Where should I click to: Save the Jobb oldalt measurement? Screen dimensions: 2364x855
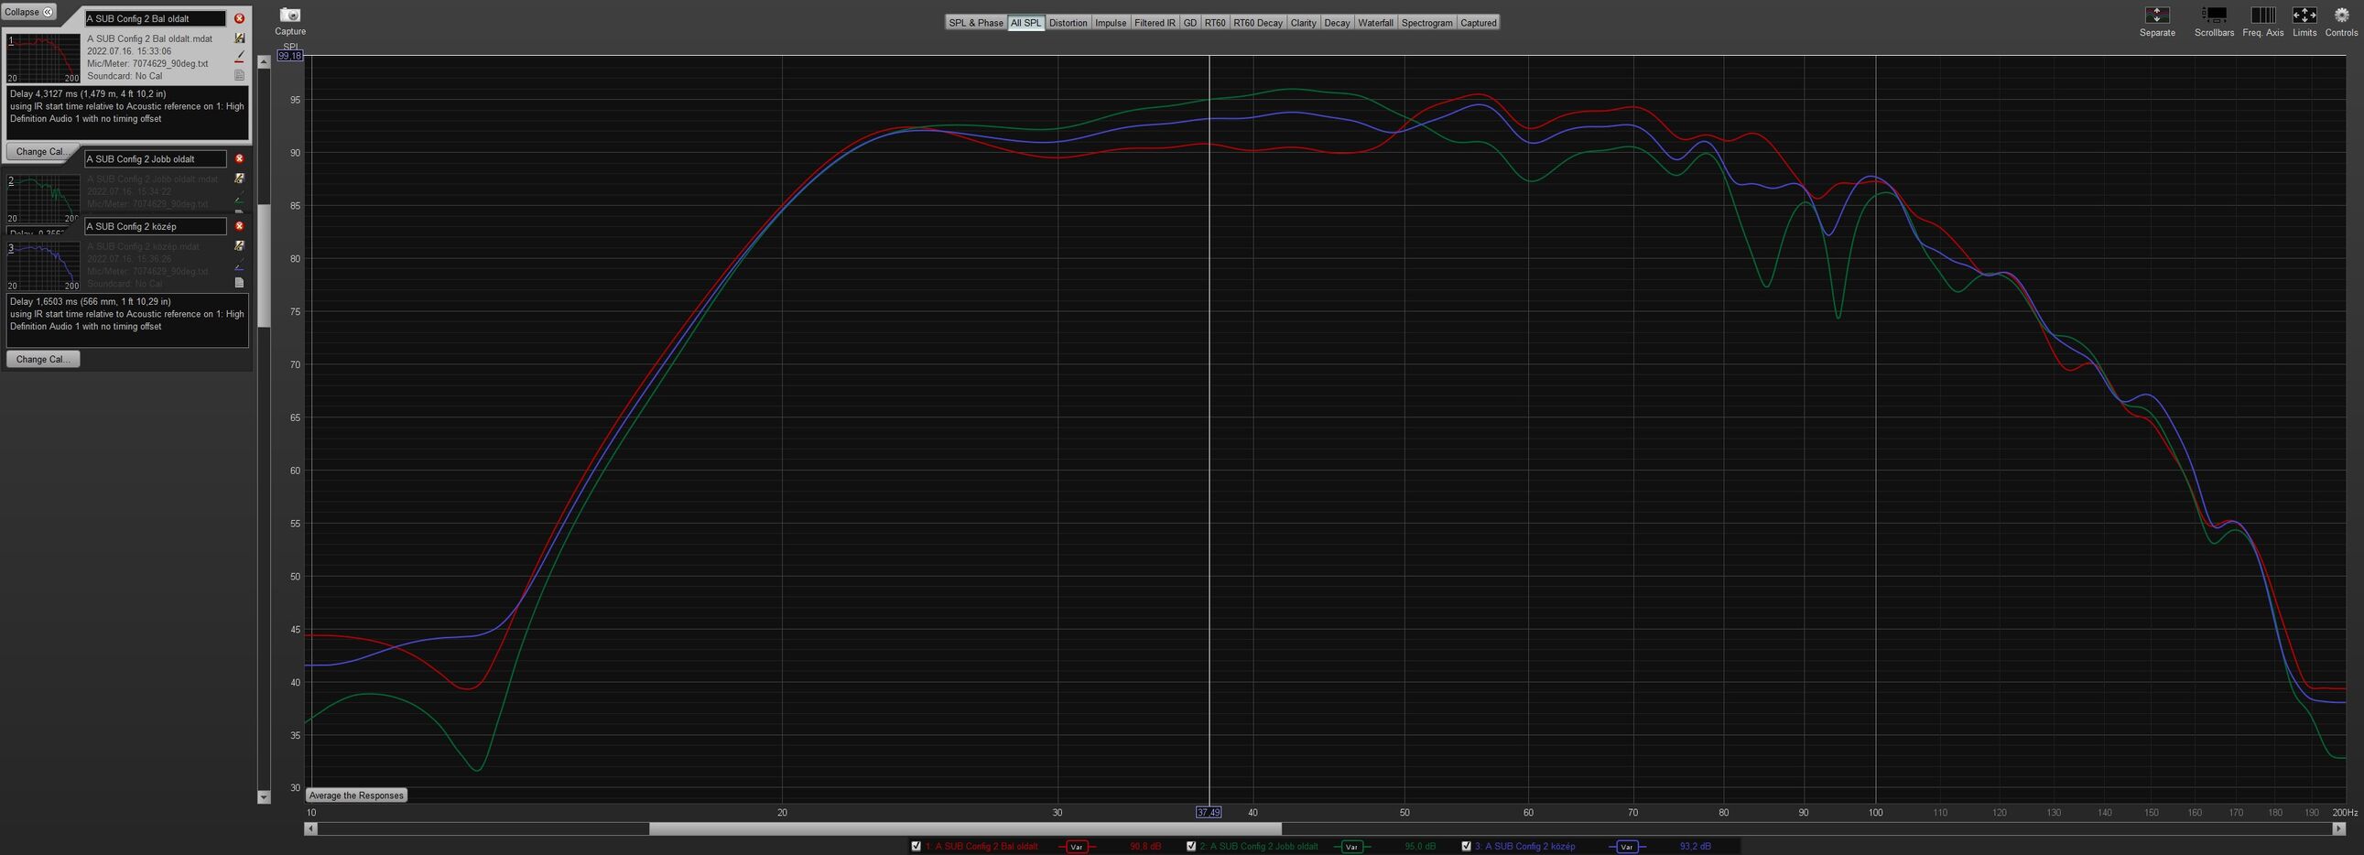click(240, 179)
